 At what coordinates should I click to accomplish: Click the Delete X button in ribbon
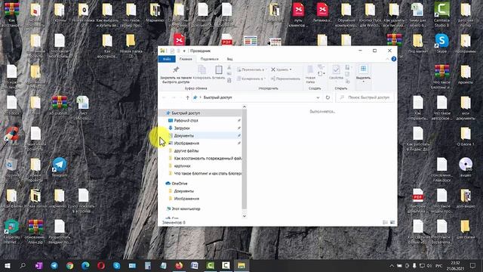pyautogui.click(x=281, y=70)
